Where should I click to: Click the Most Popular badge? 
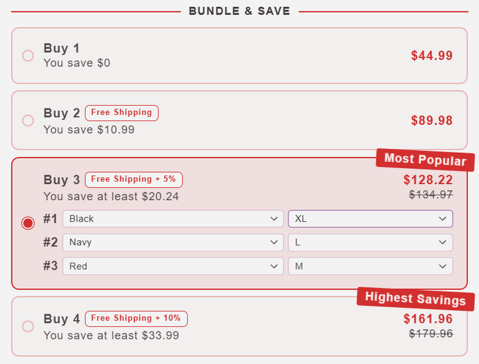pos(425,160)
